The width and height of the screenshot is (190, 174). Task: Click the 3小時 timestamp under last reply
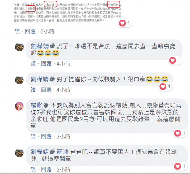pyautogui.click(x=63, y=170)
